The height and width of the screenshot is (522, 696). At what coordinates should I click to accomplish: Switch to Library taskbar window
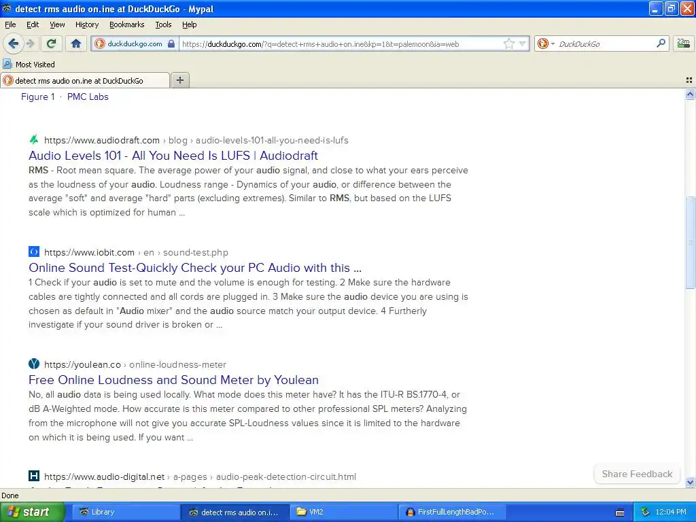126,512
